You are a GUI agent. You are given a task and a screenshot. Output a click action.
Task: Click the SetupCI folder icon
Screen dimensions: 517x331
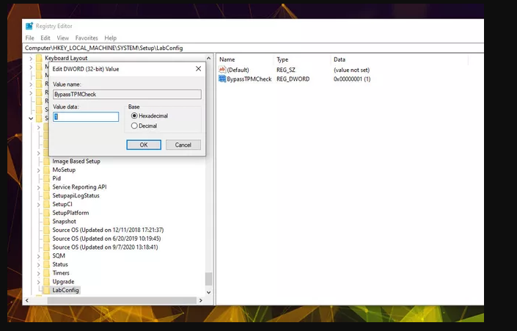47,204
